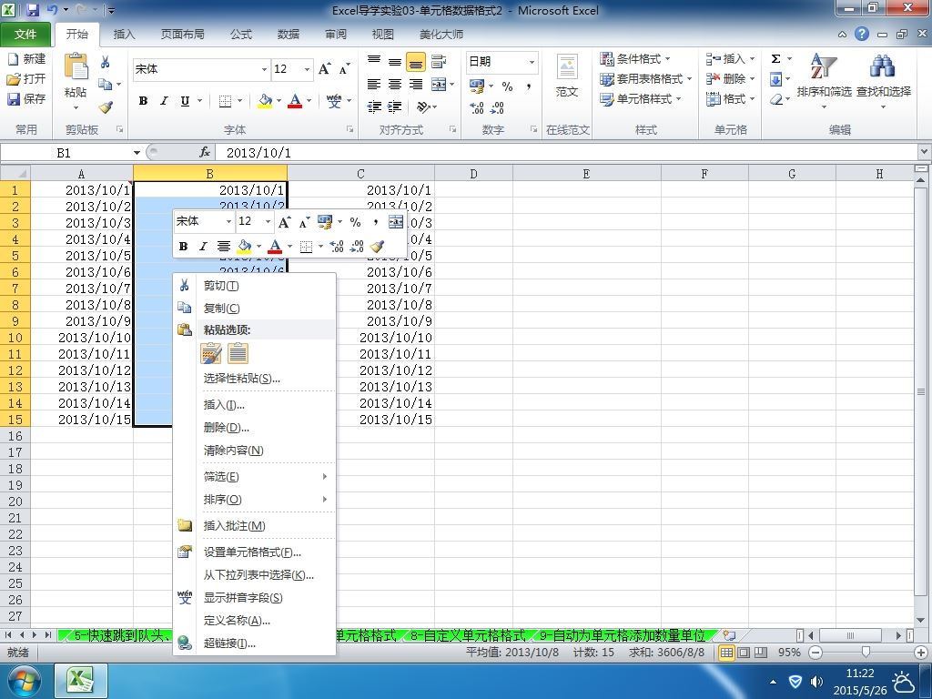Image resolution: width=932 pixels, height=699 pixels.
Task: Increase font size with ribbon A-up icon
Action: [325, 69]
